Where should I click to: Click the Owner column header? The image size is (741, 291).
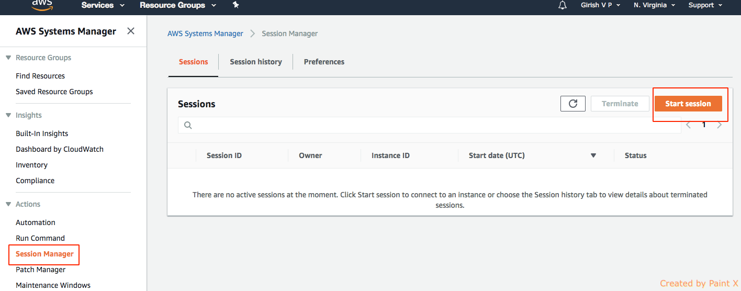310,155
